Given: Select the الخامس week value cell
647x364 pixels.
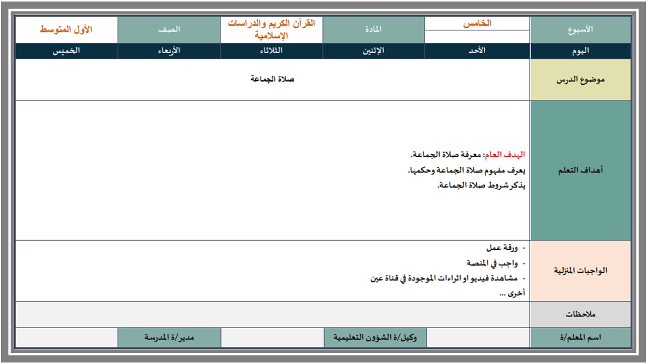Looking at the screenshot, I should pos(477,24).
